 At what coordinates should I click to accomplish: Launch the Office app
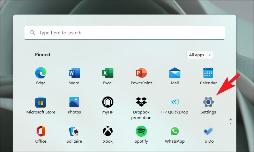tap(41, 134)
